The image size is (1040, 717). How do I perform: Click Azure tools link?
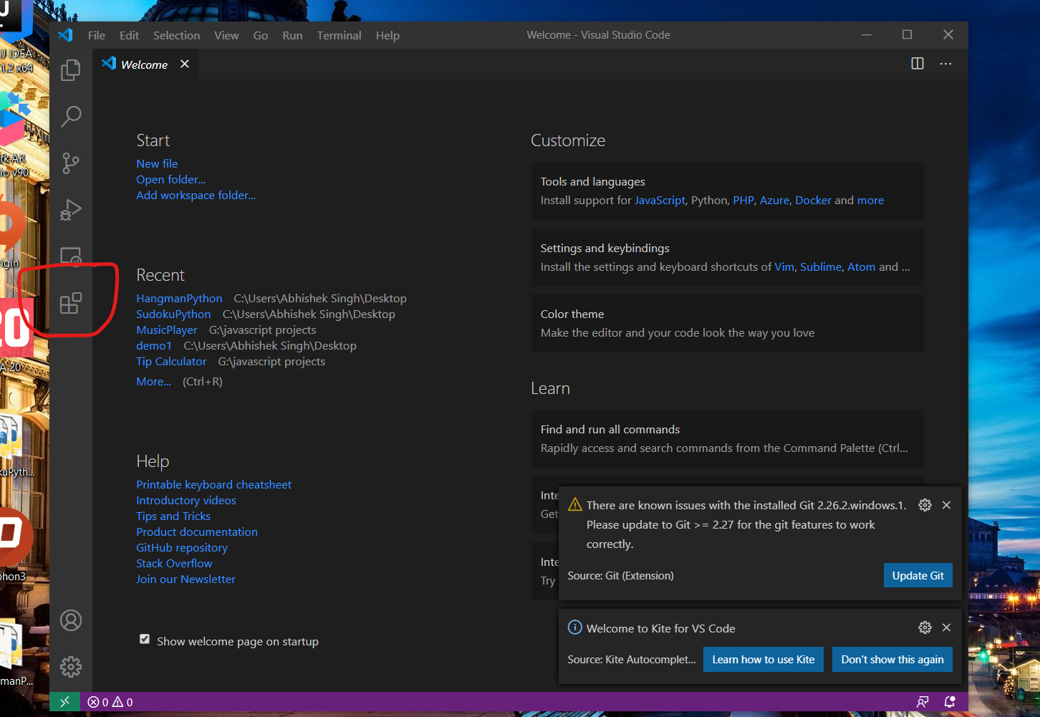click(x=774, y=200)
